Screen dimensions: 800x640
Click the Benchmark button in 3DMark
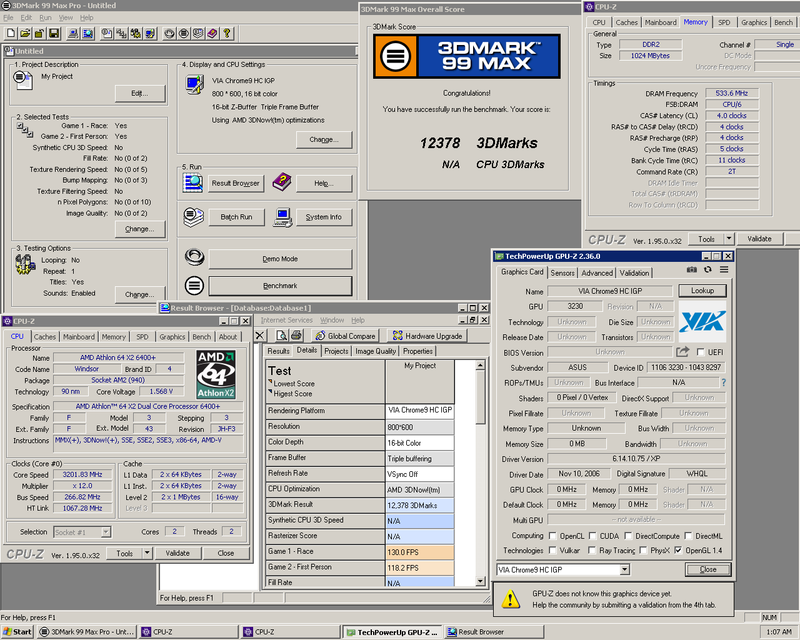(280, 286)
